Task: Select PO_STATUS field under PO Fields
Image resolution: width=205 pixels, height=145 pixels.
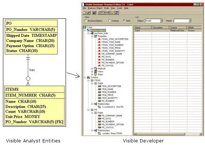Action: click(x=108, y=127)
